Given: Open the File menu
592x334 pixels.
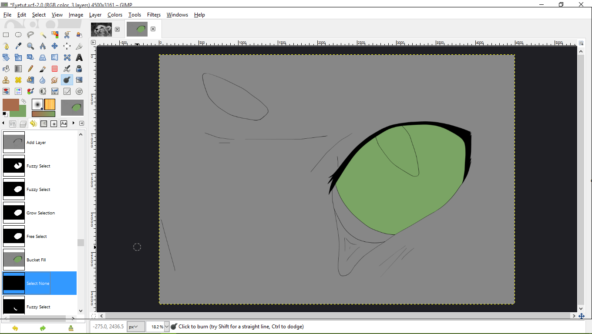Looking at the screenshot, I should pyautogui.click(x=7, y=15).
